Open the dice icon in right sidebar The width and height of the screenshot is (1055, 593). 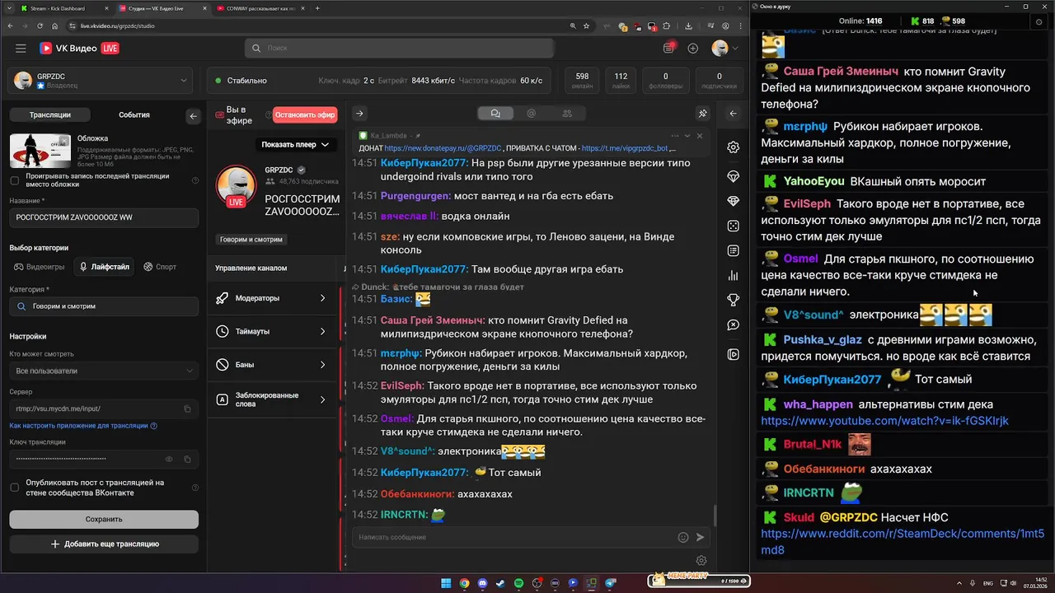[x=734, y=226]
